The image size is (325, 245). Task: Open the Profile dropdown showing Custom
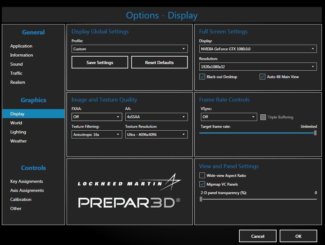tap(130, 49)
